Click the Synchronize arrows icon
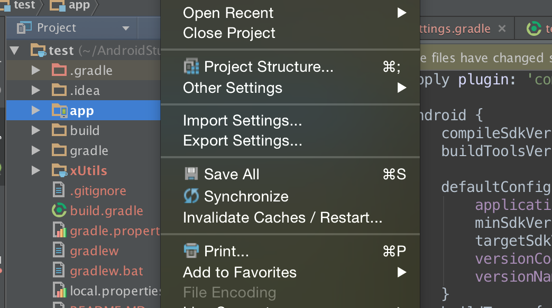The image size is (552, 308). click(191, 196)
